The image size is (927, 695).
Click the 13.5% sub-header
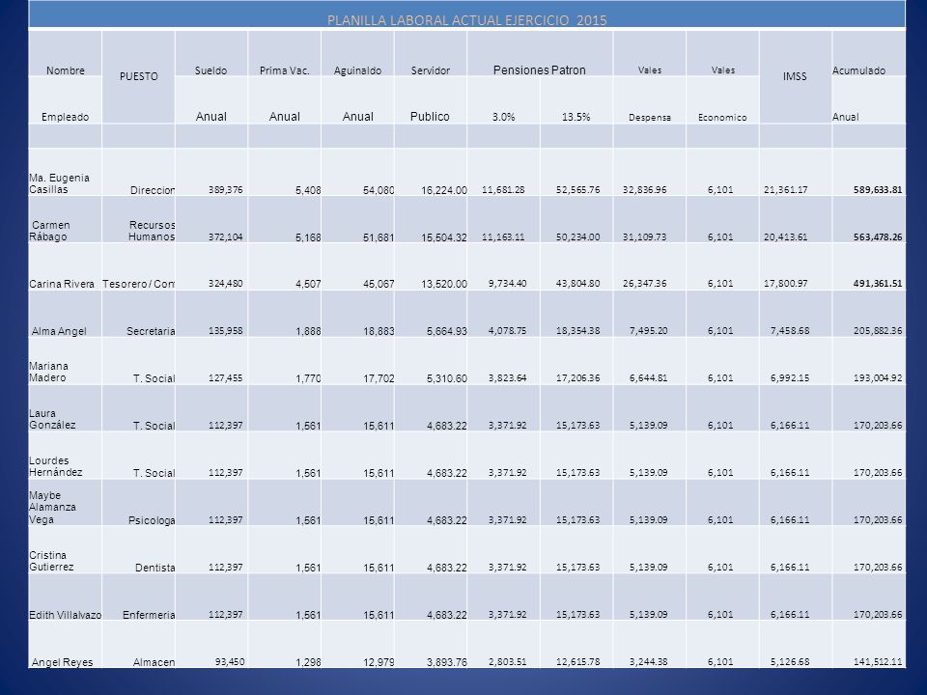(576, 117)
